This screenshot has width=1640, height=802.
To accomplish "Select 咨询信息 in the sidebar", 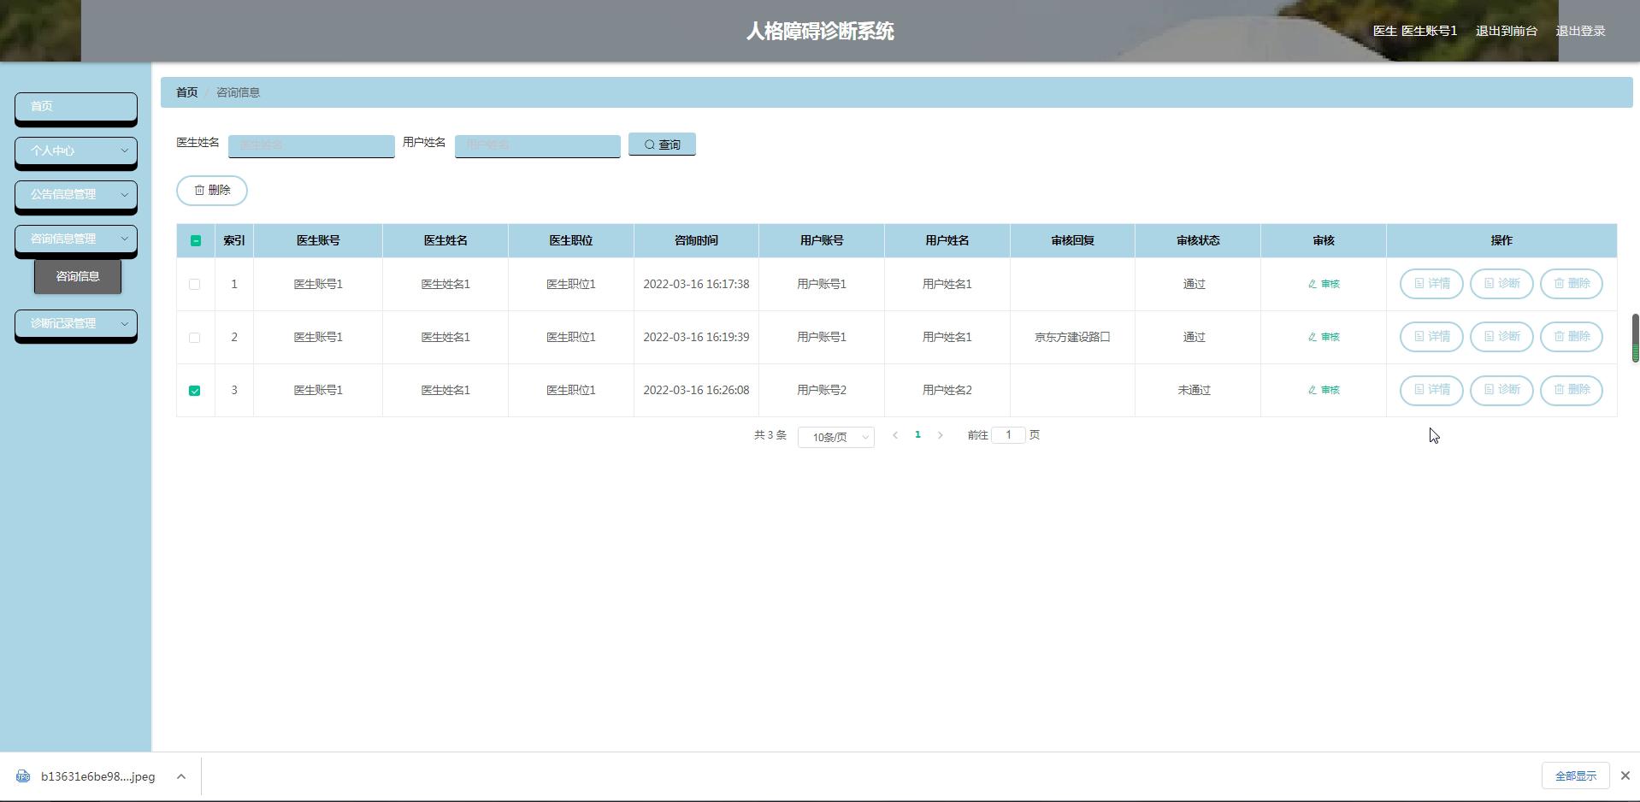I will [77, 276].
